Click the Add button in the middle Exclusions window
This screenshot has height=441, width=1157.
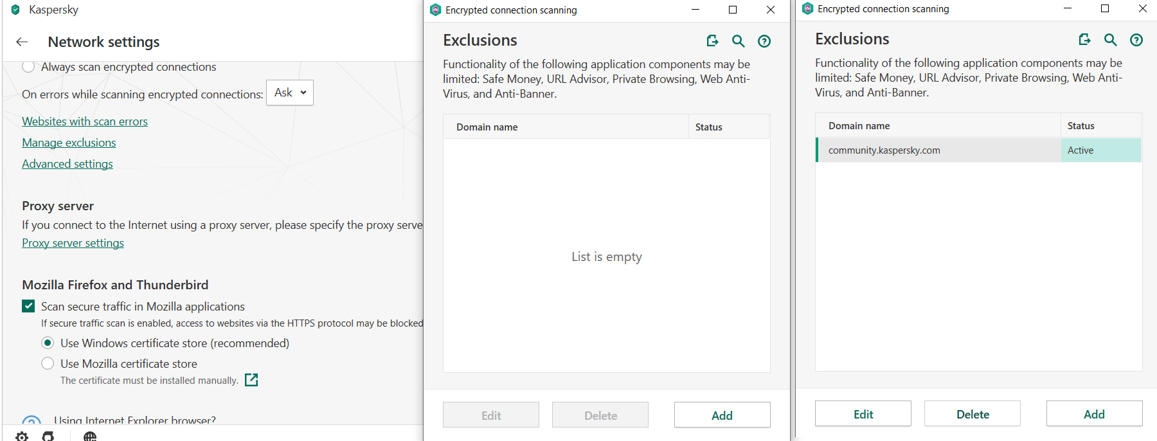coord(722,415)
